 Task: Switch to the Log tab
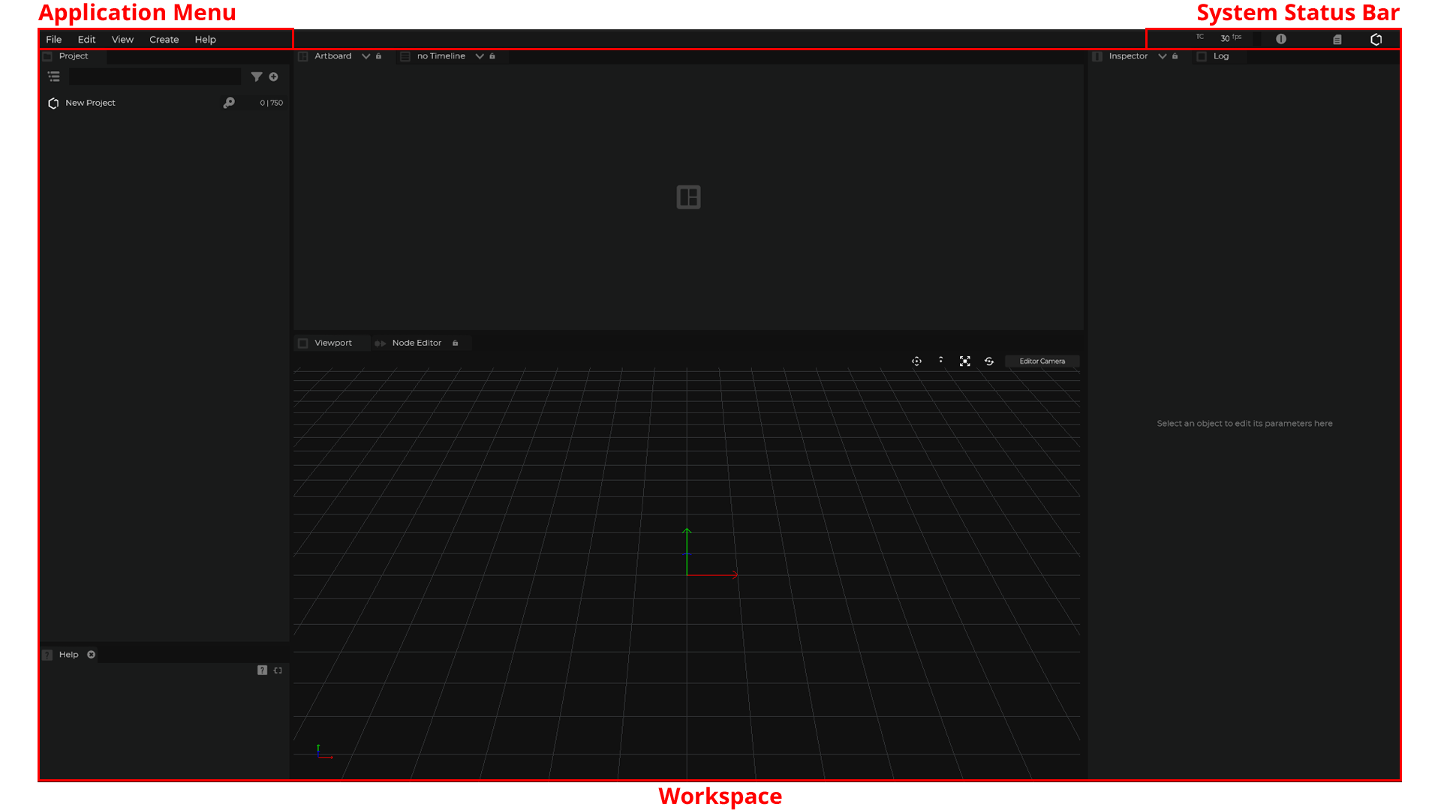(1221, 56)
